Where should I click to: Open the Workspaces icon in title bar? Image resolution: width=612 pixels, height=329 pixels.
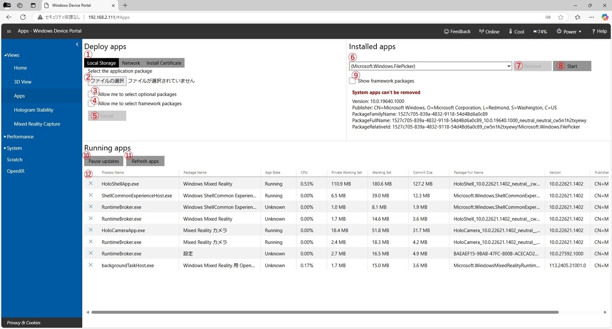[x=20, y=5]
